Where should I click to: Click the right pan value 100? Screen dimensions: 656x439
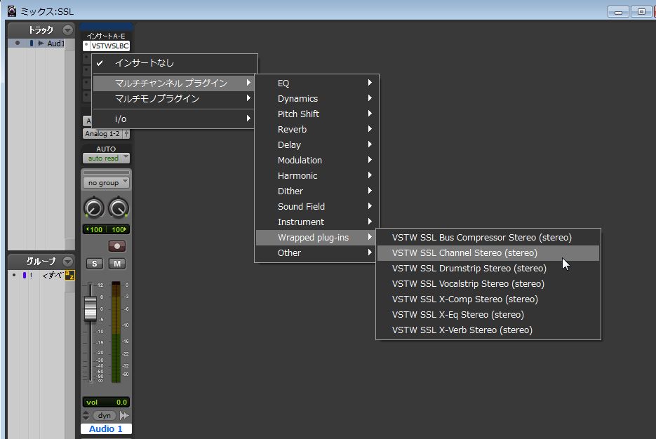(x=119, y=229)
